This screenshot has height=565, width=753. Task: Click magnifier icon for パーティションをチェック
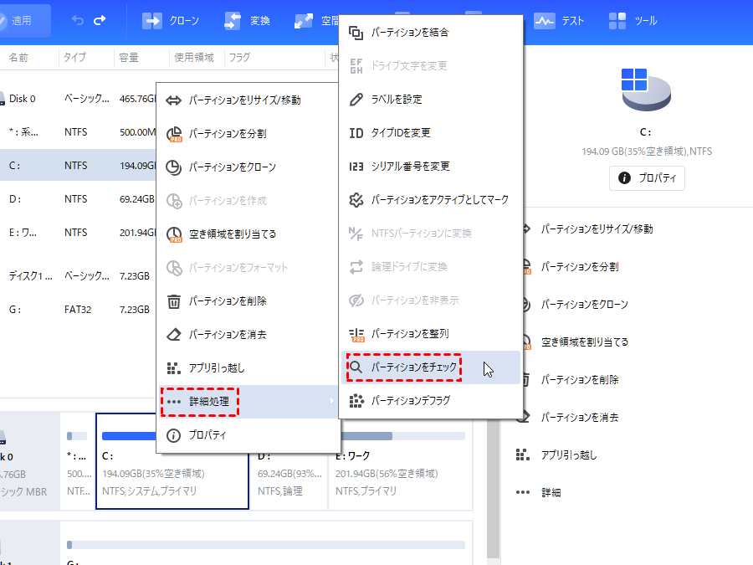pos(356,367)
